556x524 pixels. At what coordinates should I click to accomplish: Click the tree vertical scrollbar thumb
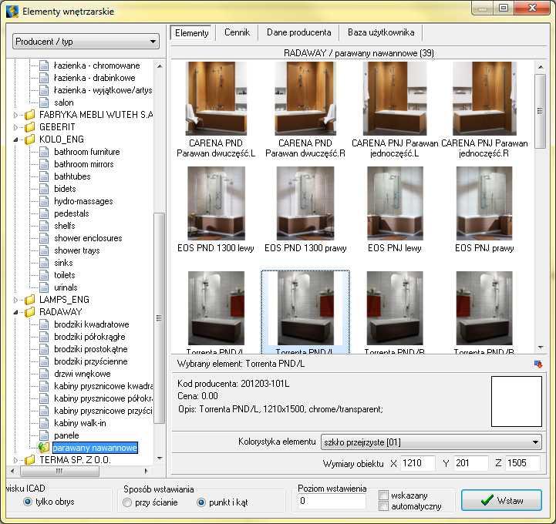(x=159, y=317)
